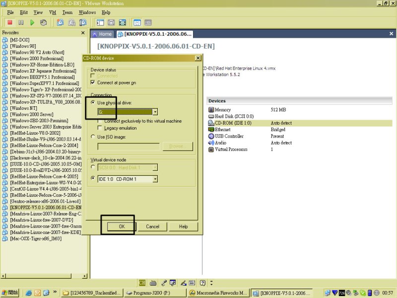Open the File menu
This screenshot has width=397, height=298.
(10, 12)
